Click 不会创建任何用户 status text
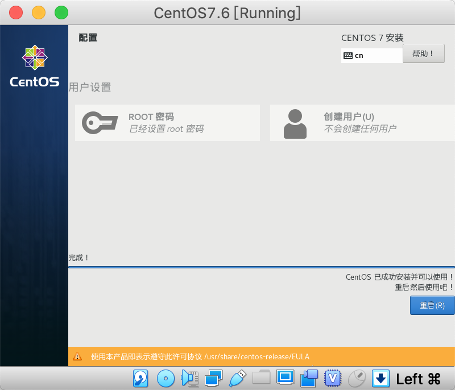Image resolution: width=455 pixels, height=390 pixels. [360, 128]
